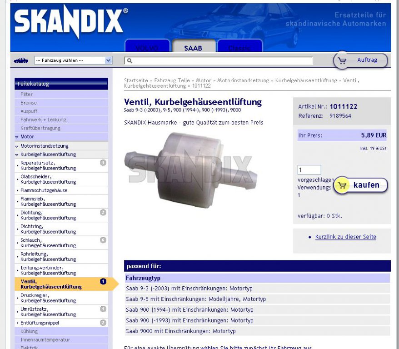Click the SKANDIX logo
The height and width of the screenshot is (349, 399).
pos(71,21)
